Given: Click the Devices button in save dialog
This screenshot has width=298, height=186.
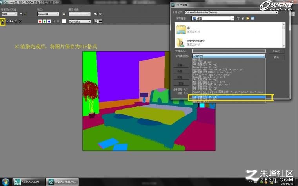Looking at the screenshot, I should [x=181, y=65].
